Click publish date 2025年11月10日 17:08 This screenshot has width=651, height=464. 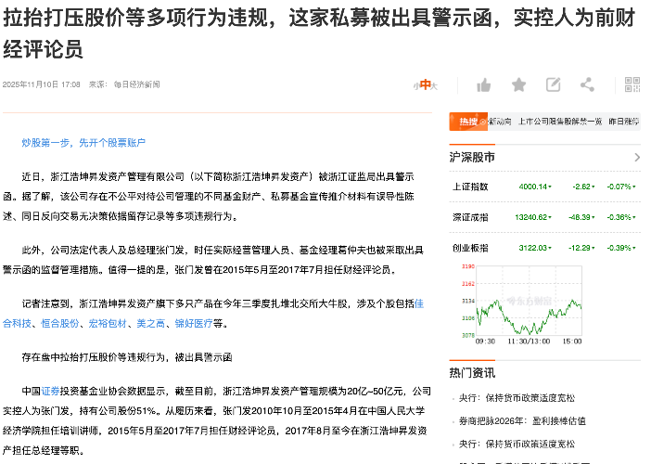coord(41,84)
